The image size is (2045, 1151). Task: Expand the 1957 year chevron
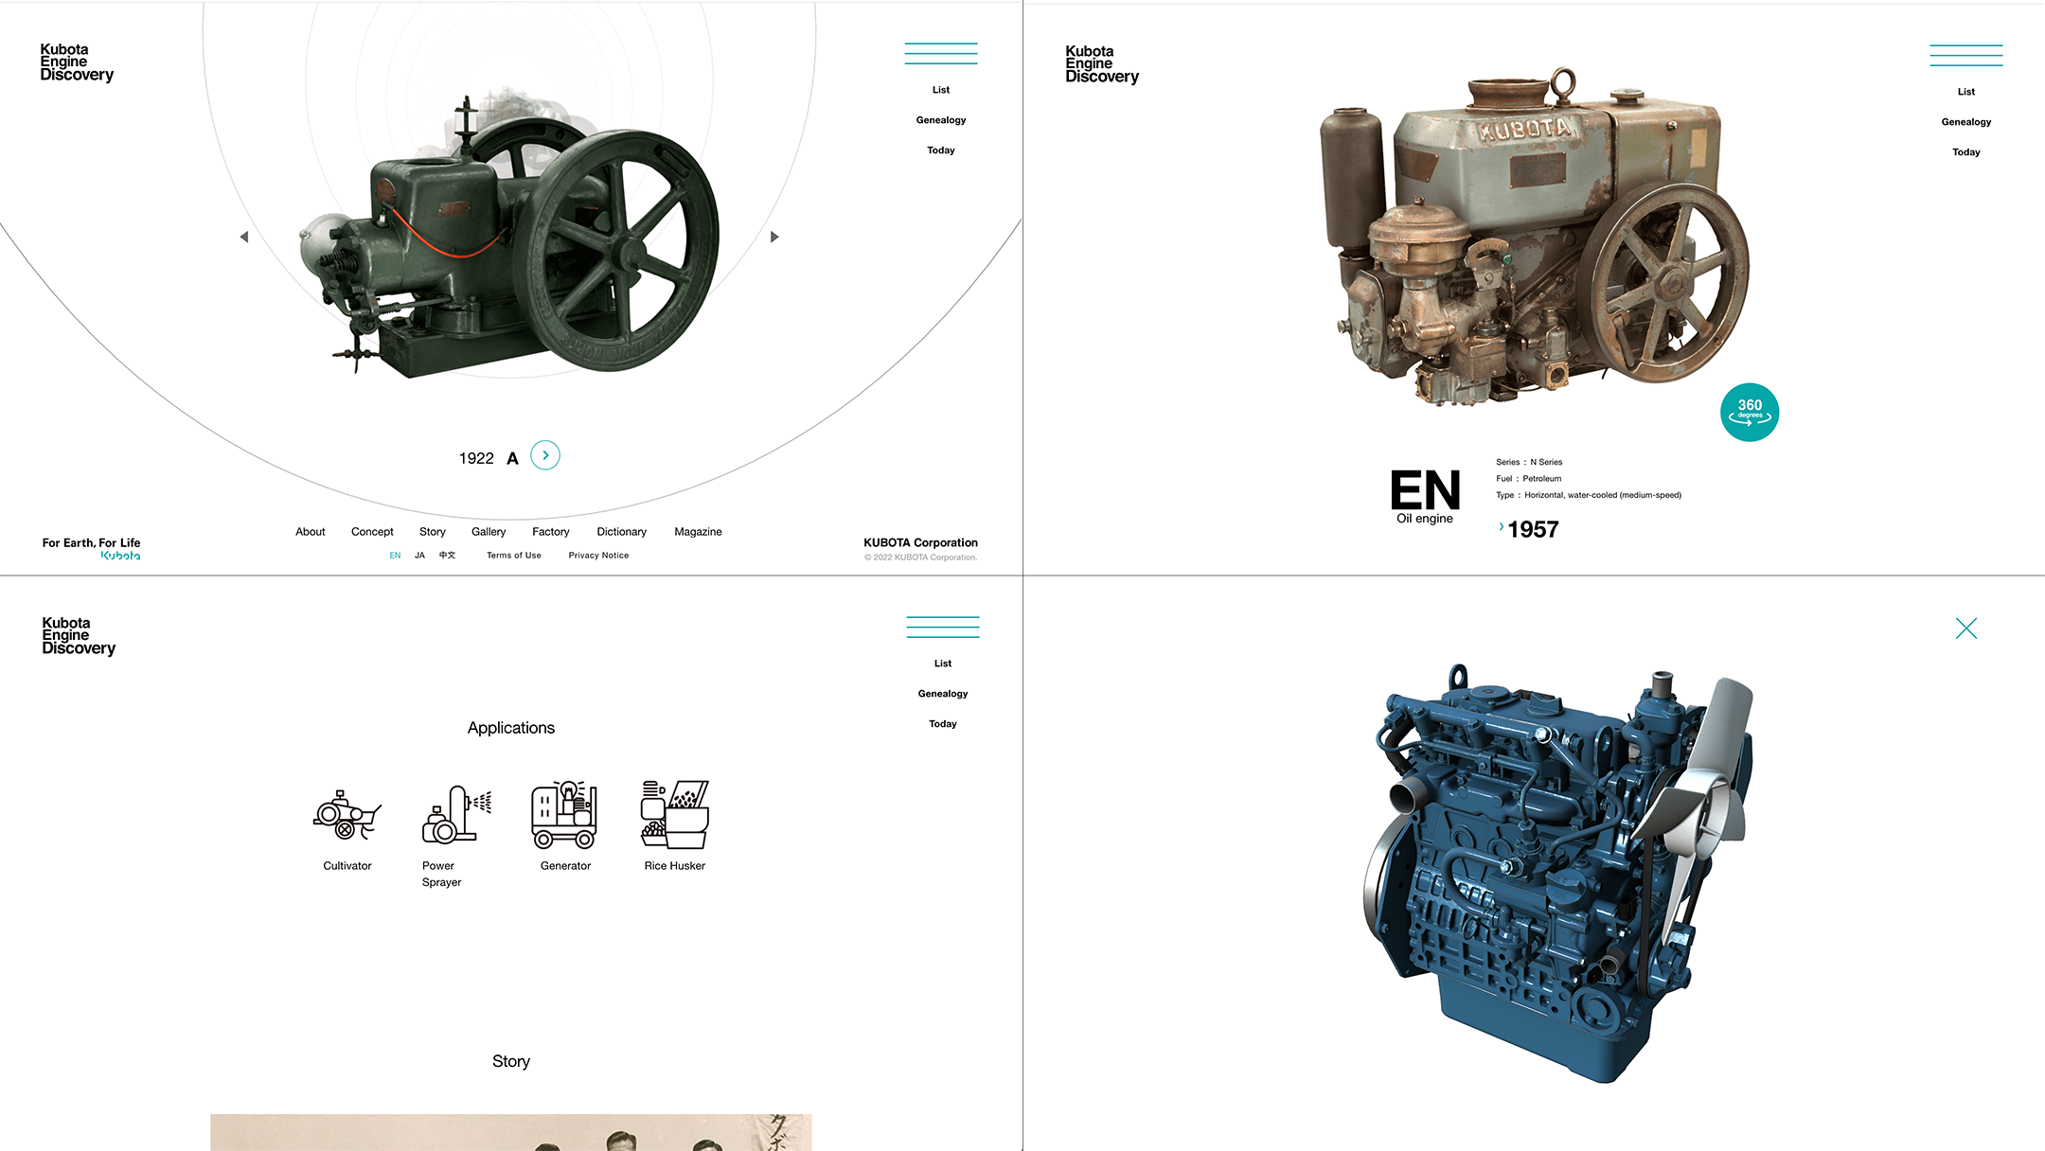point(1502,526)
